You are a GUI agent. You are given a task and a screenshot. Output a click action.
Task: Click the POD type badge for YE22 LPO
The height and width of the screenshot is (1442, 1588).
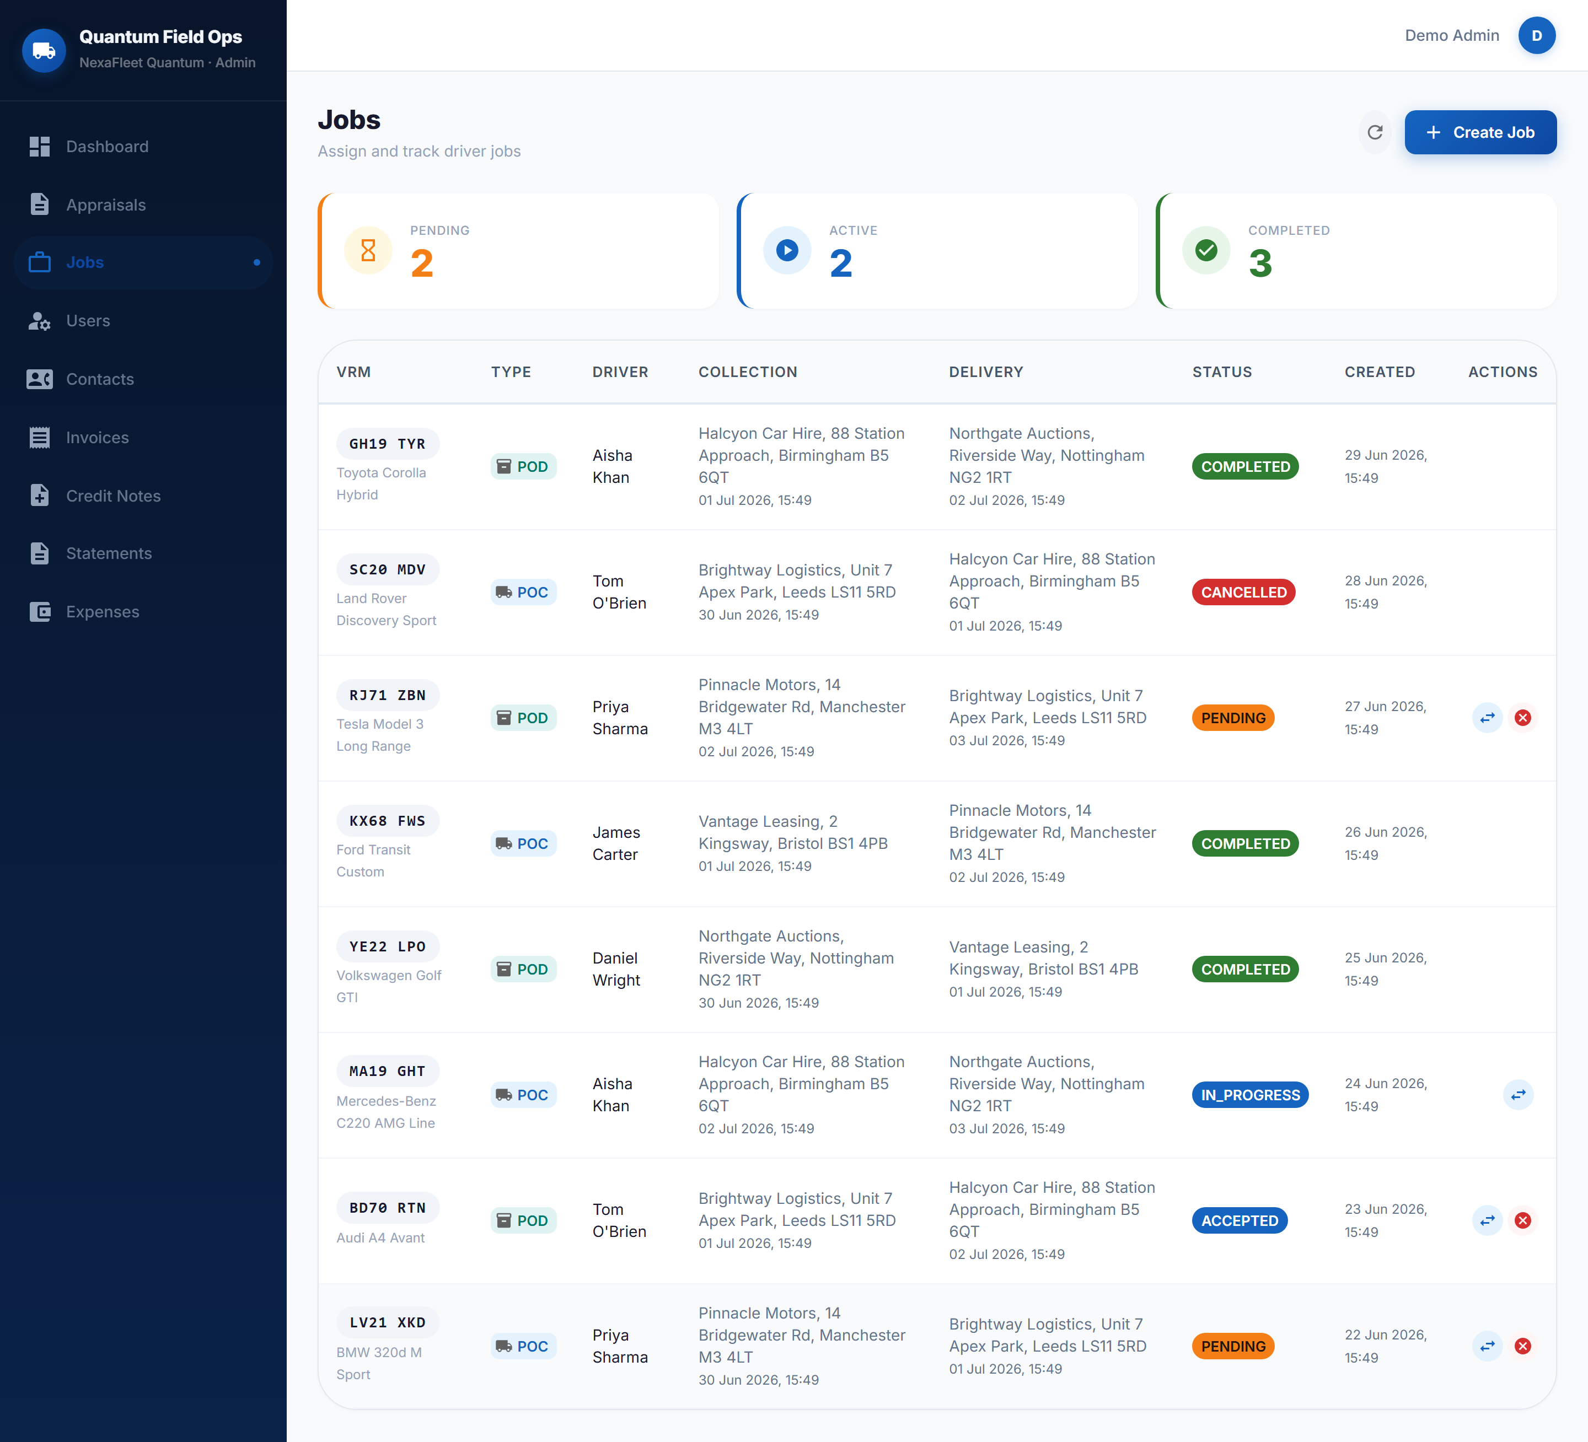[523, 968]
